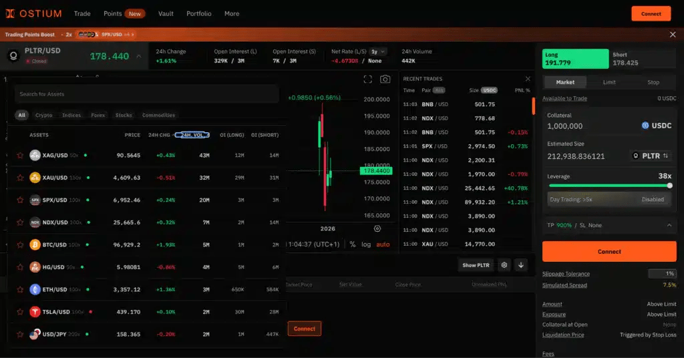Toggle the Day Trading Disabled switch

click(653, 199)
